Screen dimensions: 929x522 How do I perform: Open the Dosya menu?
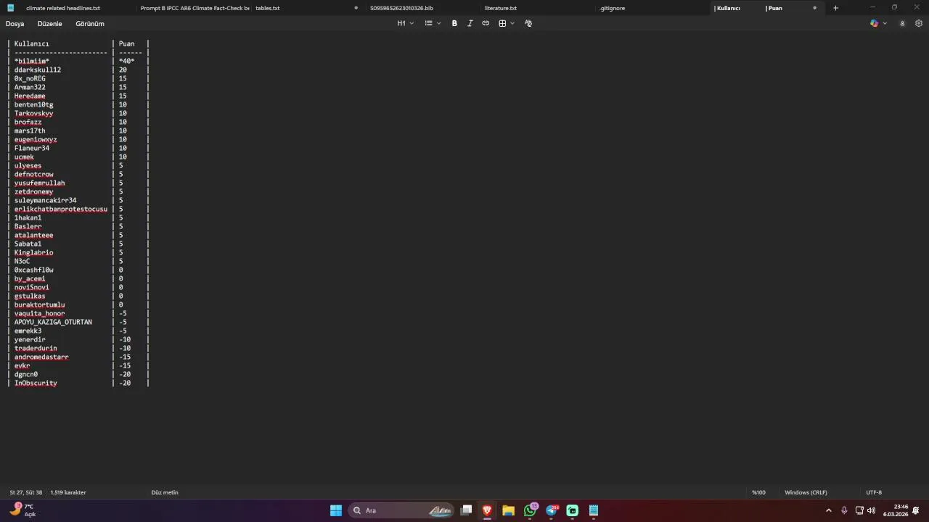pos(15,23)
